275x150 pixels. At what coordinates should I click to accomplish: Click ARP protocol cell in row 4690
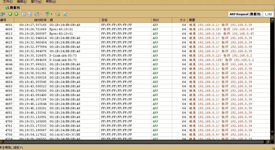[x=155, y=108]
